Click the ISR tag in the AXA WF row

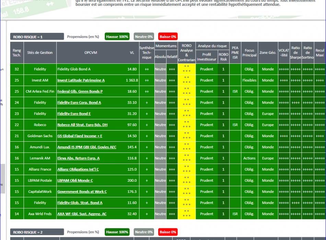tap(235, 214)
